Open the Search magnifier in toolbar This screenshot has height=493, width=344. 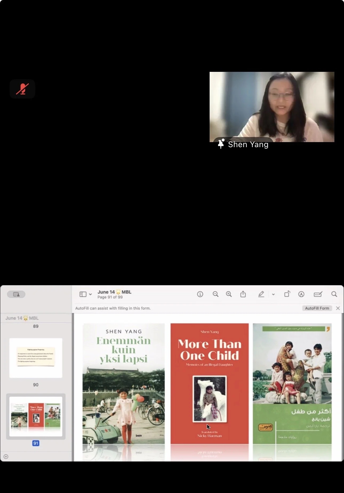pyautogui.click(x=334, y=294)
